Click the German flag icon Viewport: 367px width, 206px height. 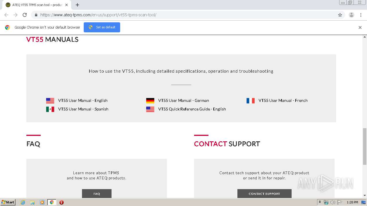point(150,101)
